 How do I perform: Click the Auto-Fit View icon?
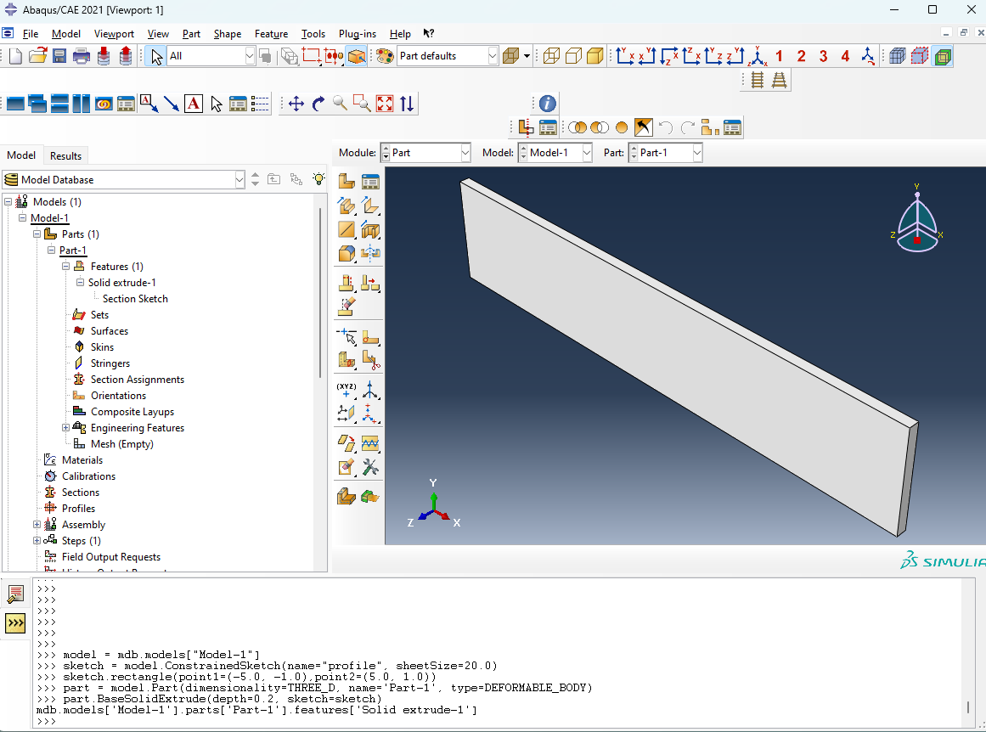coord(385,104)
